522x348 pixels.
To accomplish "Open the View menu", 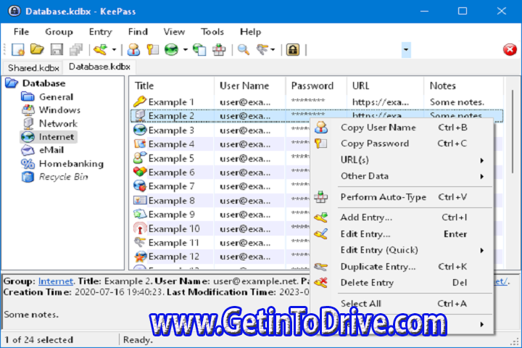I will (174, 32).
